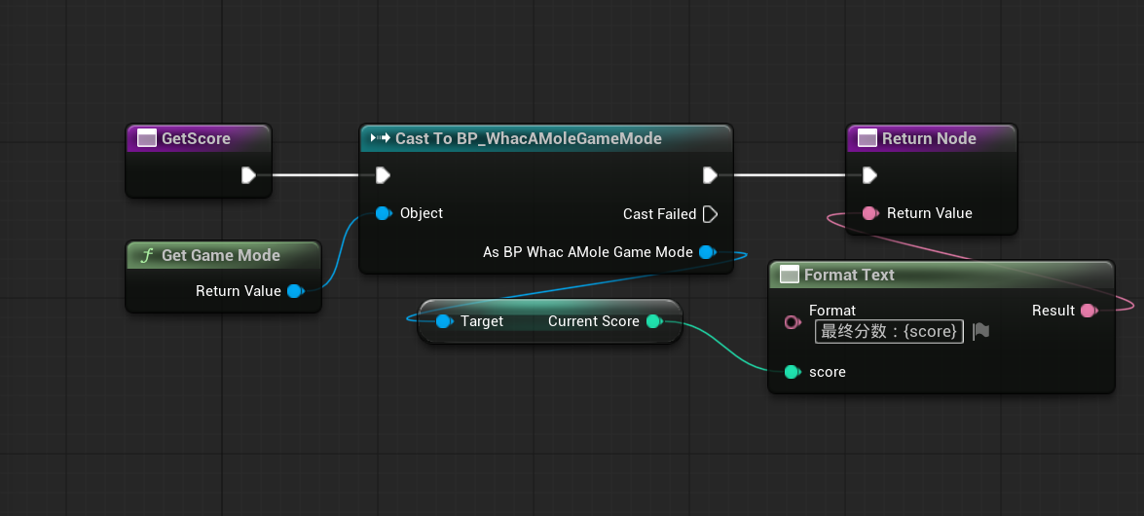
Task: Click the Get Game Mode Return Value pin
Action: (295, 291)
